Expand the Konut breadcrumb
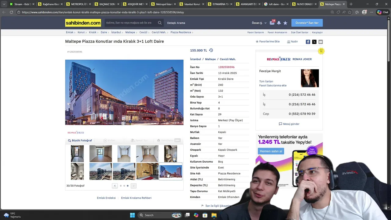Image resolution: width=391 pixels, height=220 pixels. 82,32
